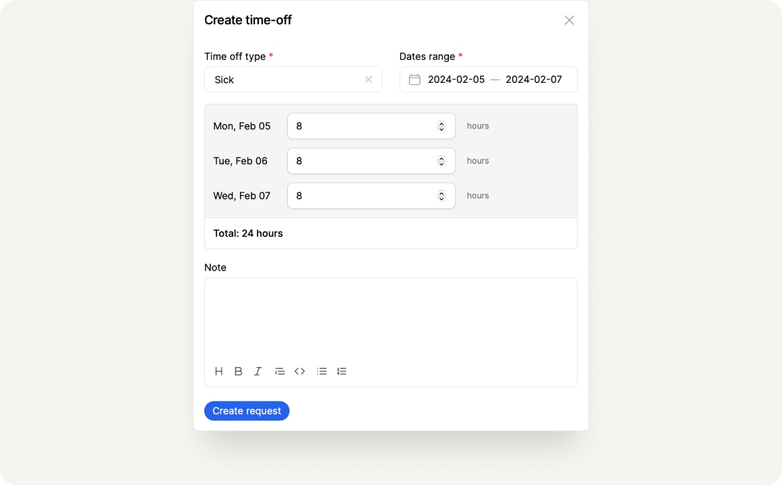Submit with the Create request button

pos(247,411)
